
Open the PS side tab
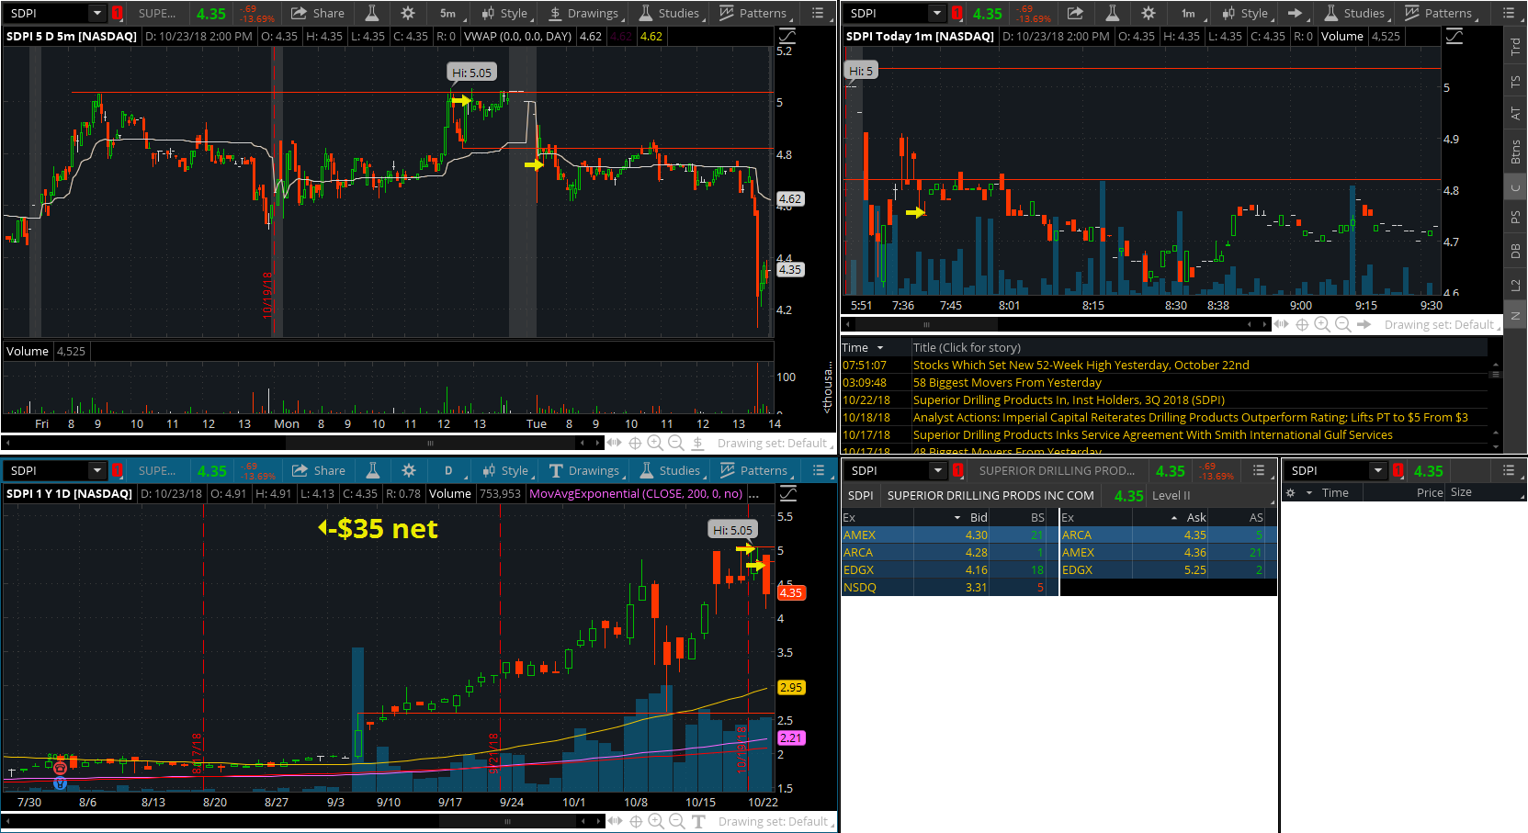pos(1515,217)
